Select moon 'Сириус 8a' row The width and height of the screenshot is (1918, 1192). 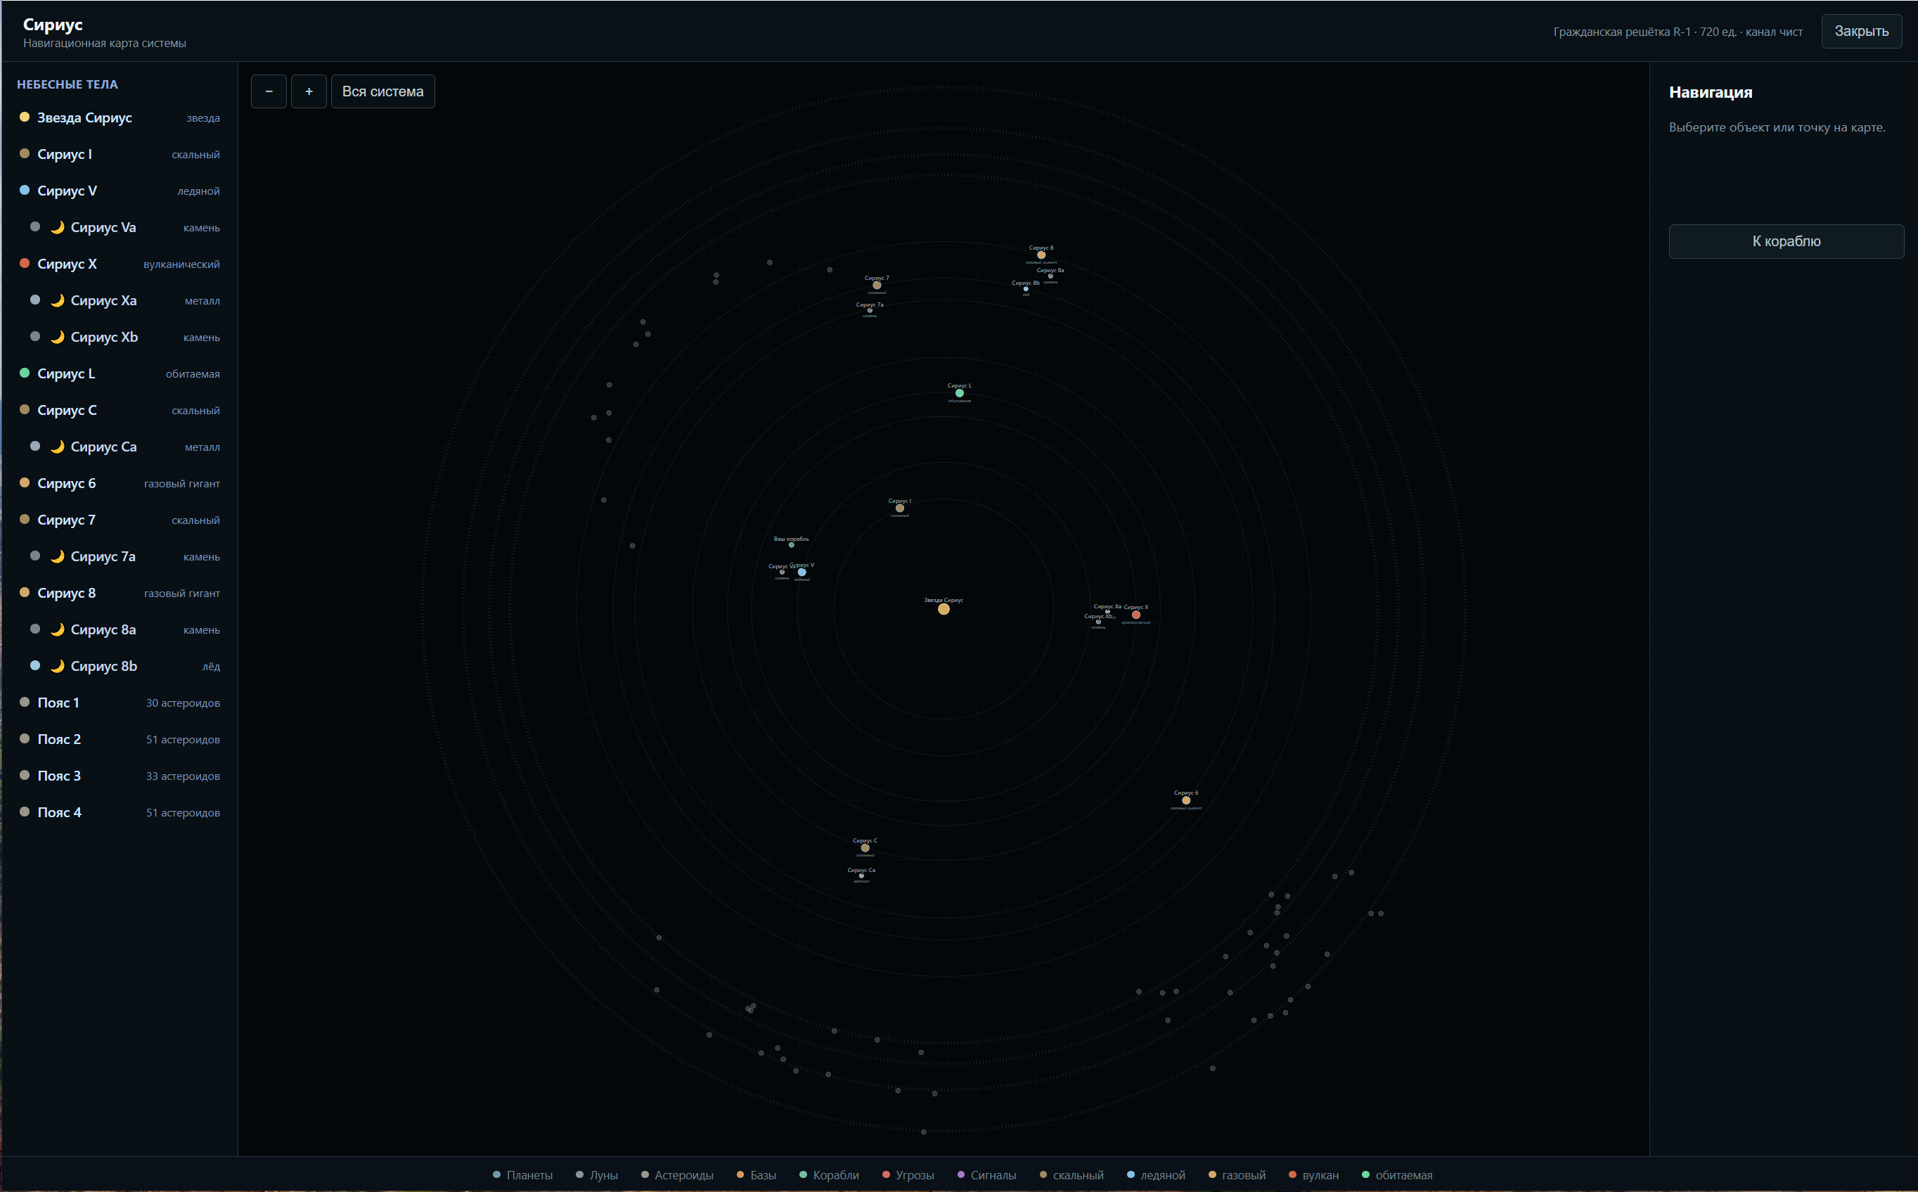click(120, 629)
